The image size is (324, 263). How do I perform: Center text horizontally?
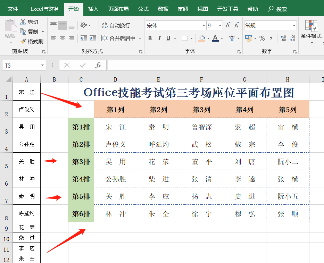coord(63,38)
